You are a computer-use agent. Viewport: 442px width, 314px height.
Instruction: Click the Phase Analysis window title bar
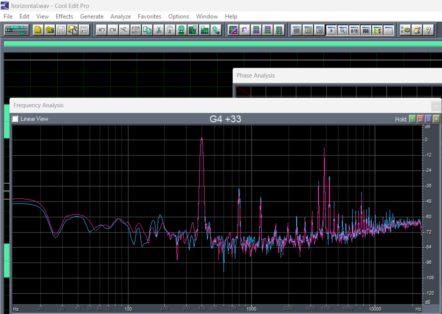point(318,76)
